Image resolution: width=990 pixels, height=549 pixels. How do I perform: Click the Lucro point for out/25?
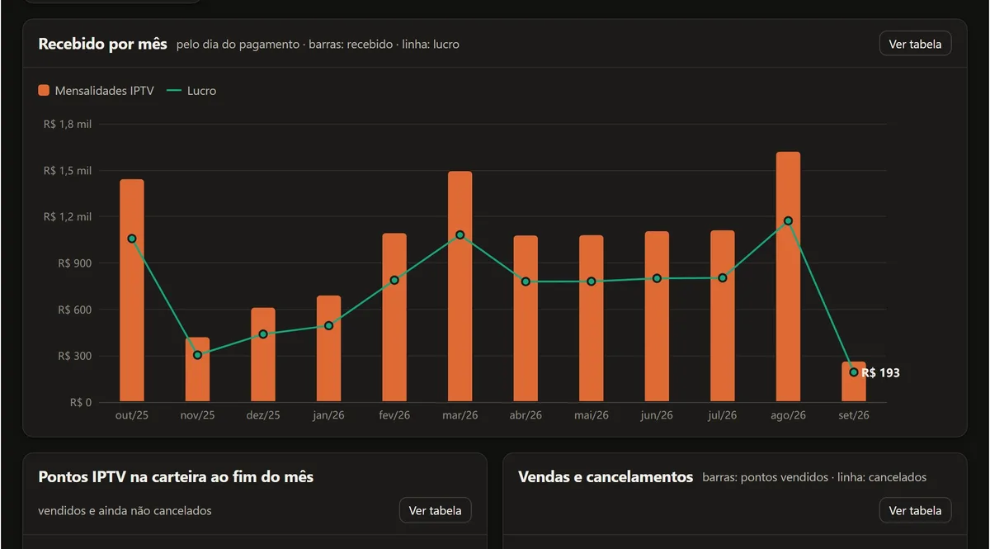pyautogui.click(x=132, y=239)
